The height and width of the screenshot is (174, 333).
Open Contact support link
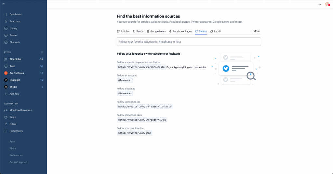pos(18,162)
